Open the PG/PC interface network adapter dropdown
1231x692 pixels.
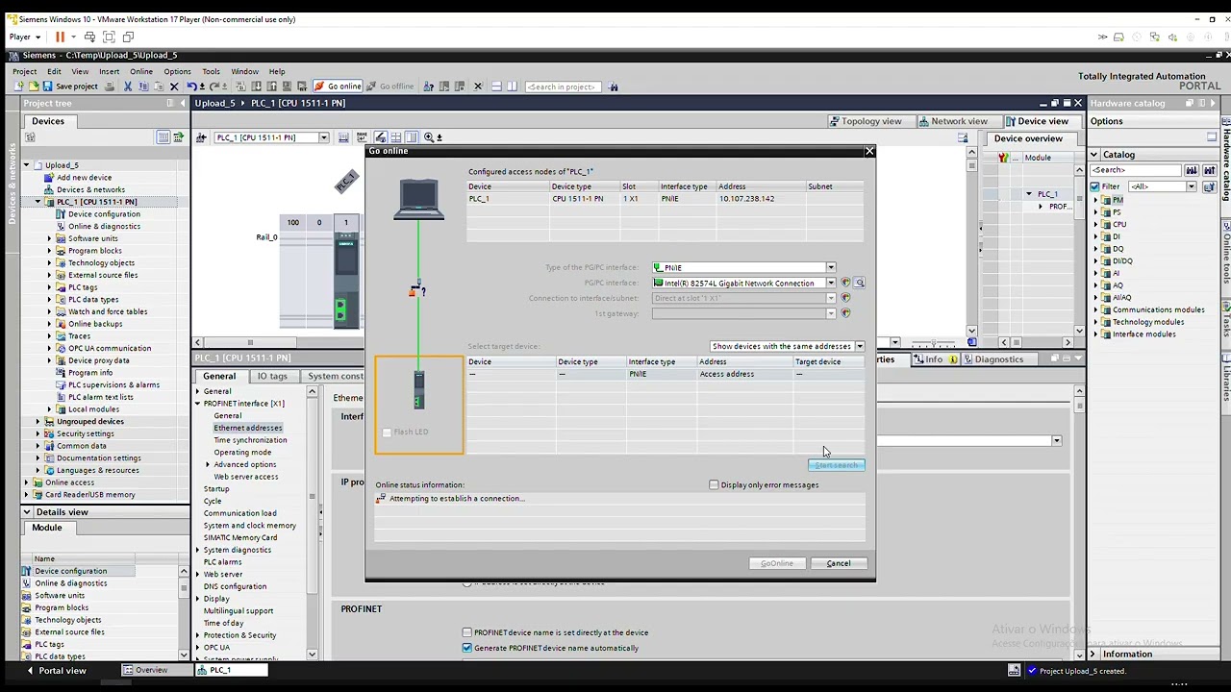coord(831,283)
